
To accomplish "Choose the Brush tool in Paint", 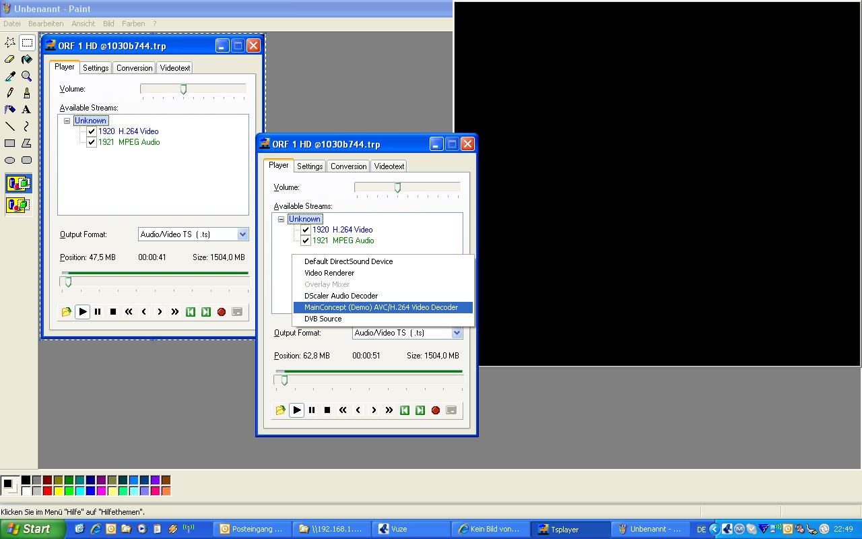I will pyautogui.click(x=27, y=93).
